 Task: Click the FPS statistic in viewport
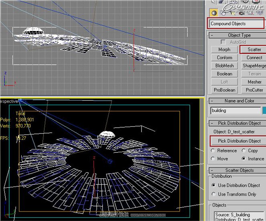point(13,138)
